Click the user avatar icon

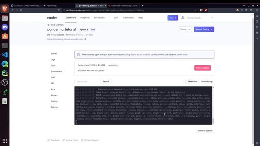(183, 18)
